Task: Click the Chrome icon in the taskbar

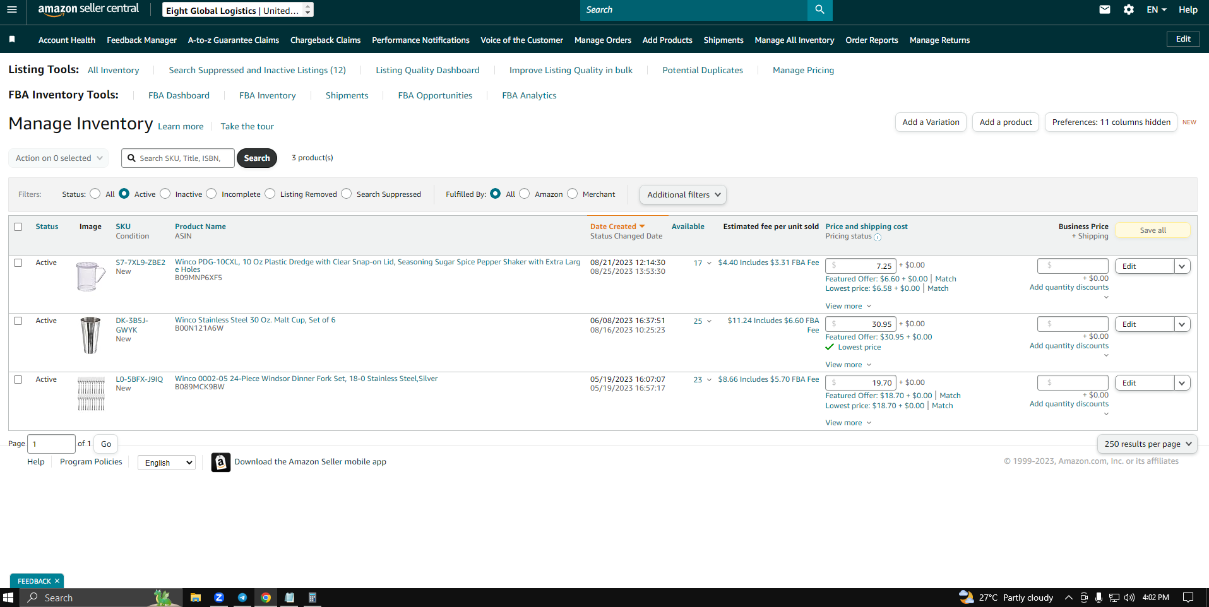Action: point(266,598)
